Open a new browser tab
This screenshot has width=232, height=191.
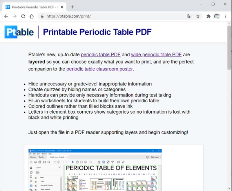point(72,7)
